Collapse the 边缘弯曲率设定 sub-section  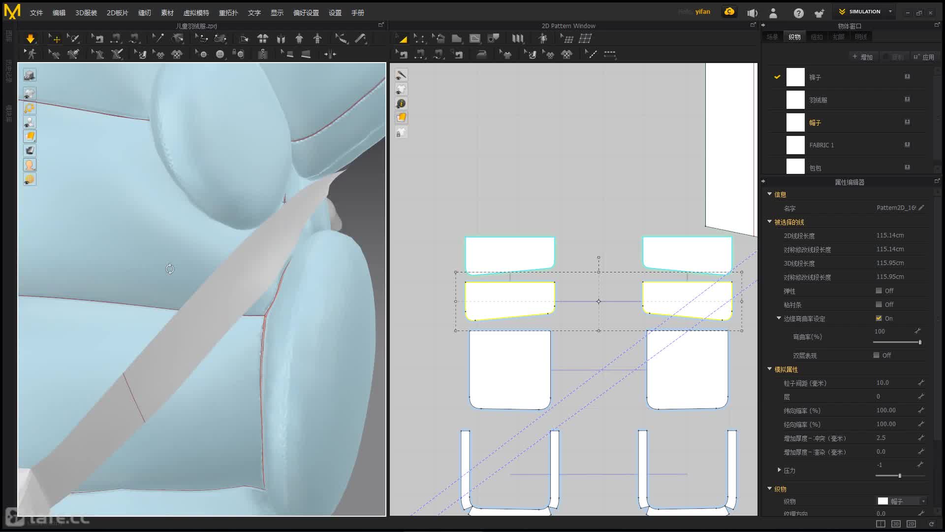point(779,318)
